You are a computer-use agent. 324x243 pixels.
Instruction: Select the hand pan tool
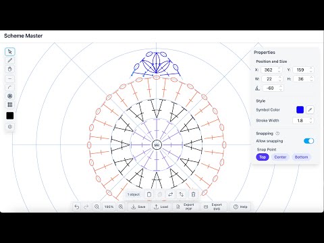[x=10, y=69]
